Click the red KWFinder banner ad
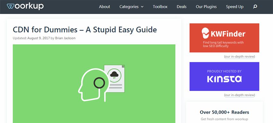The image size is (273, 123). pos(224,38)
